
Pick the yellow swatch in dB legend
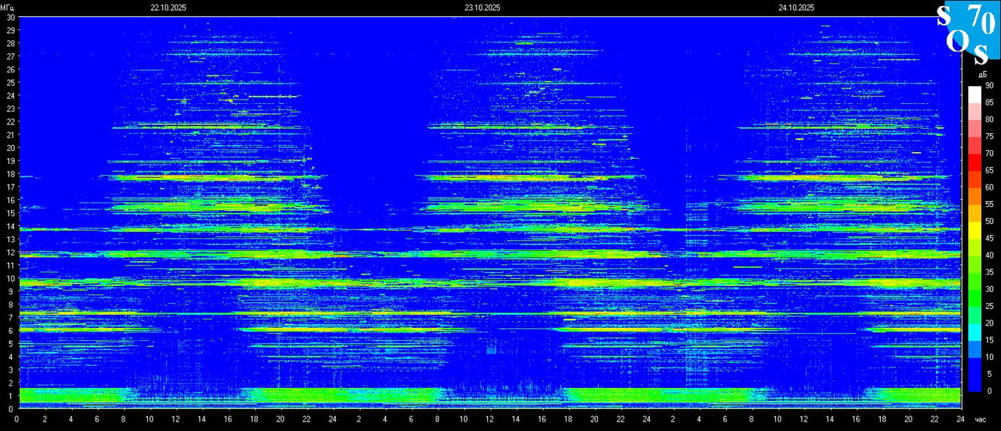click(x=974, y=230)
